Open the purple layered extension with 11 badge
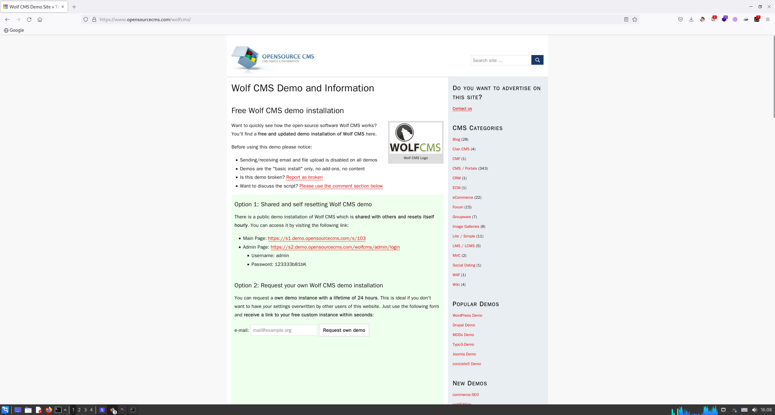The width and height of the screenshot is (775, 415). [x=724, y=19]
